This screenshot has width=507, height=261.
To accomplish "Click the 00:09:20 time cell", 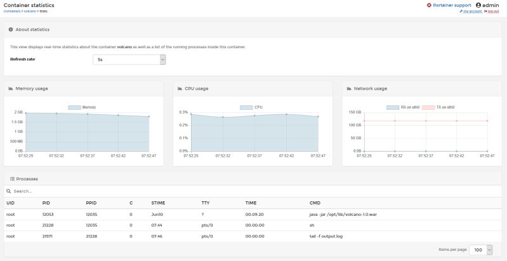I will 255,215.
